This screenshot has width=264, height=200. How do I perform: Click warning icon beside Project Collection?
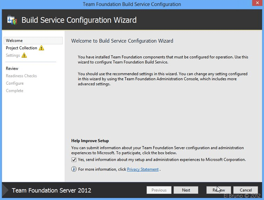(41, 48)
